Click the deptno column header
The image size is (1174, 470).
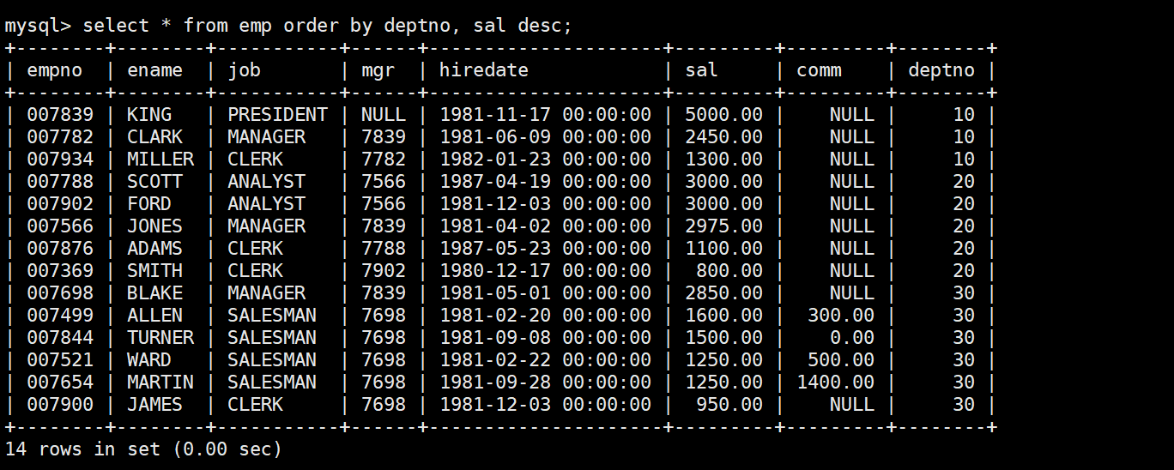coord(941,70)
